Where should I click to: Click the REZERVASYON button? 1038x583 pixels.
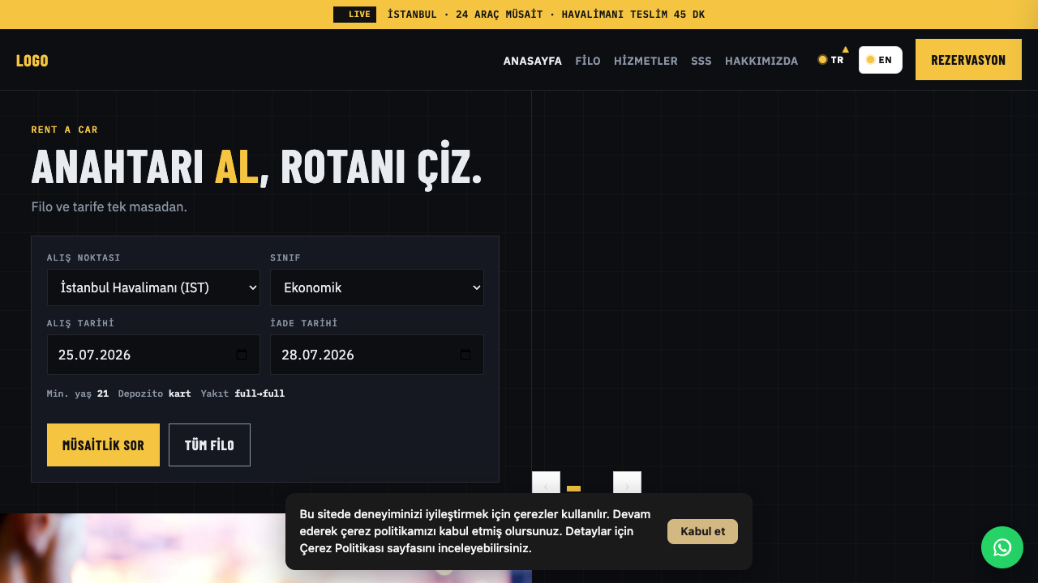[x=968, y=60]
